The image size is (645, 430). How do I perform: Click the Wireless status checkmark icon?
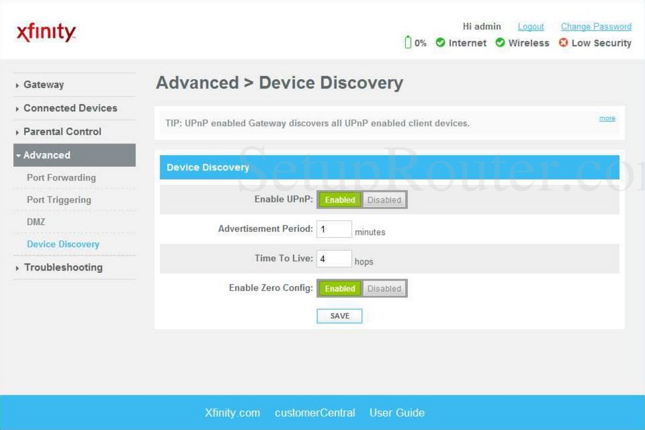click(500, 42)
